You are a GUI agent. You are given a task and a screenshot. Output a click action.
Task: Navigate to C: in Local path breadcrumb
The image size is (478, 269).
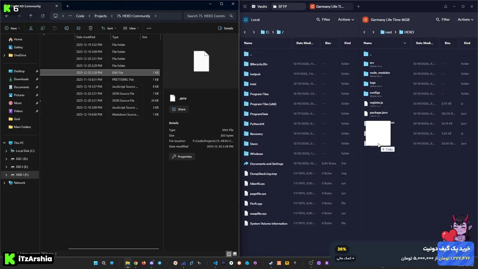coord(265,32)
